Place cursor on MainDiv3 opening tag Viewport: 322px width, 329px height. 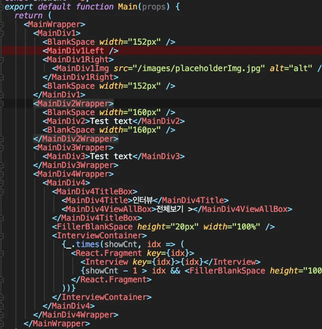[65, 156]
